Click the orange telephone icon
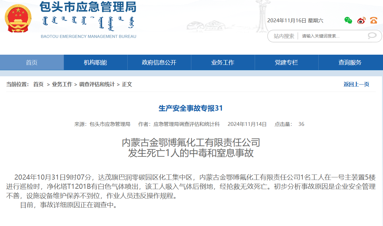 point(373,20)
